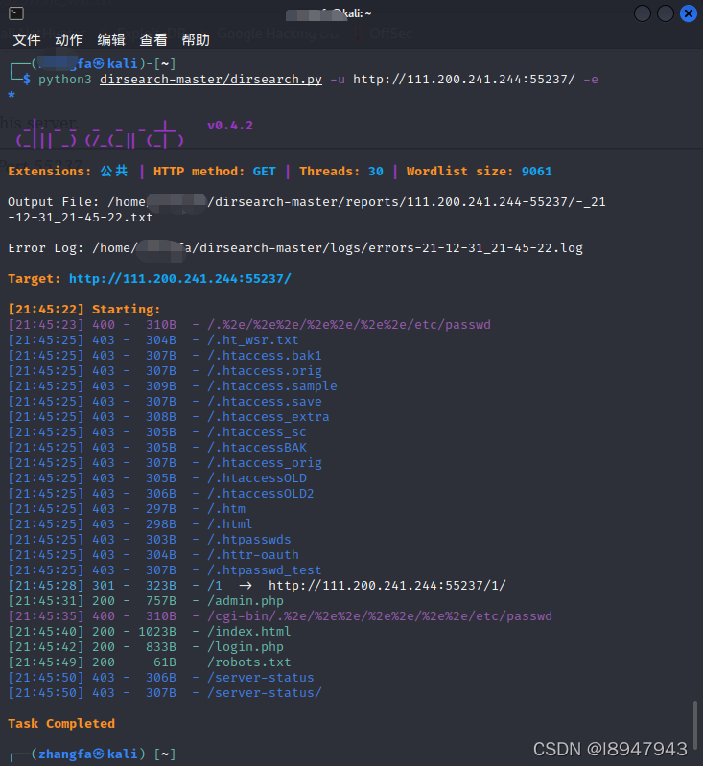703x766 pixels.
Task: Click the /robots.txt result line
Action: tap(150, 662)
